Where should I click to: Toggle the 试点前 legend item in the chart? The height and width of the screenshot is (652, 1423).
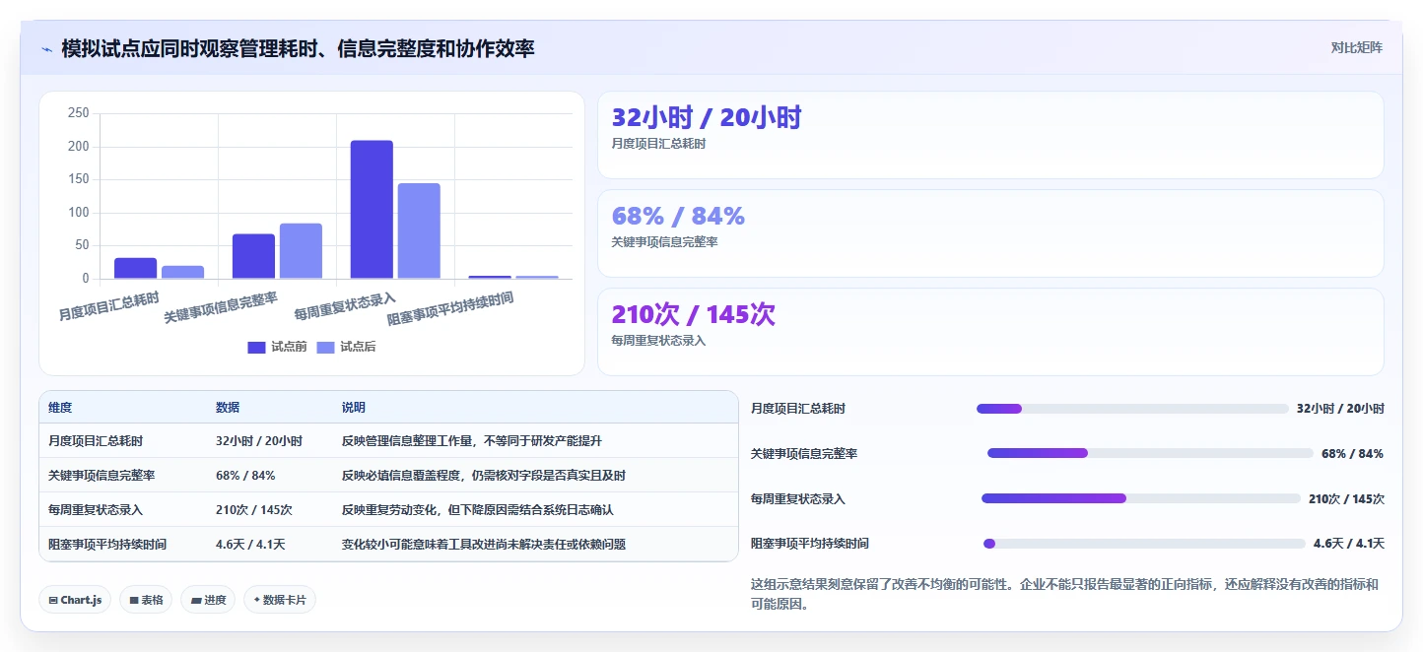277,347
